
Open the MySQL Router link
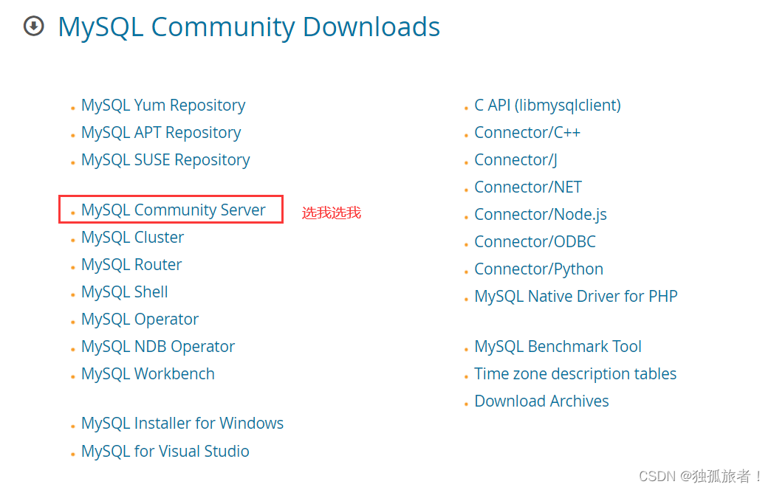click(x=131, y=265)
